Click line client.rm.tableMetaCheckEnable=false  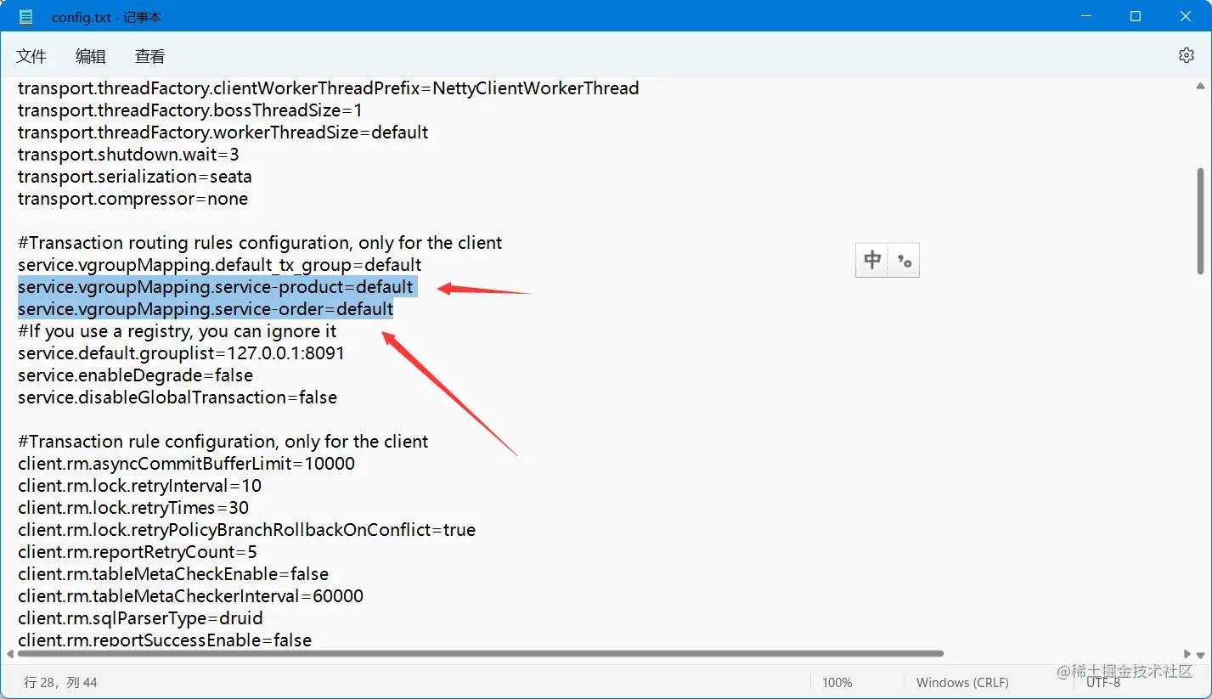(x=173, y=574)
